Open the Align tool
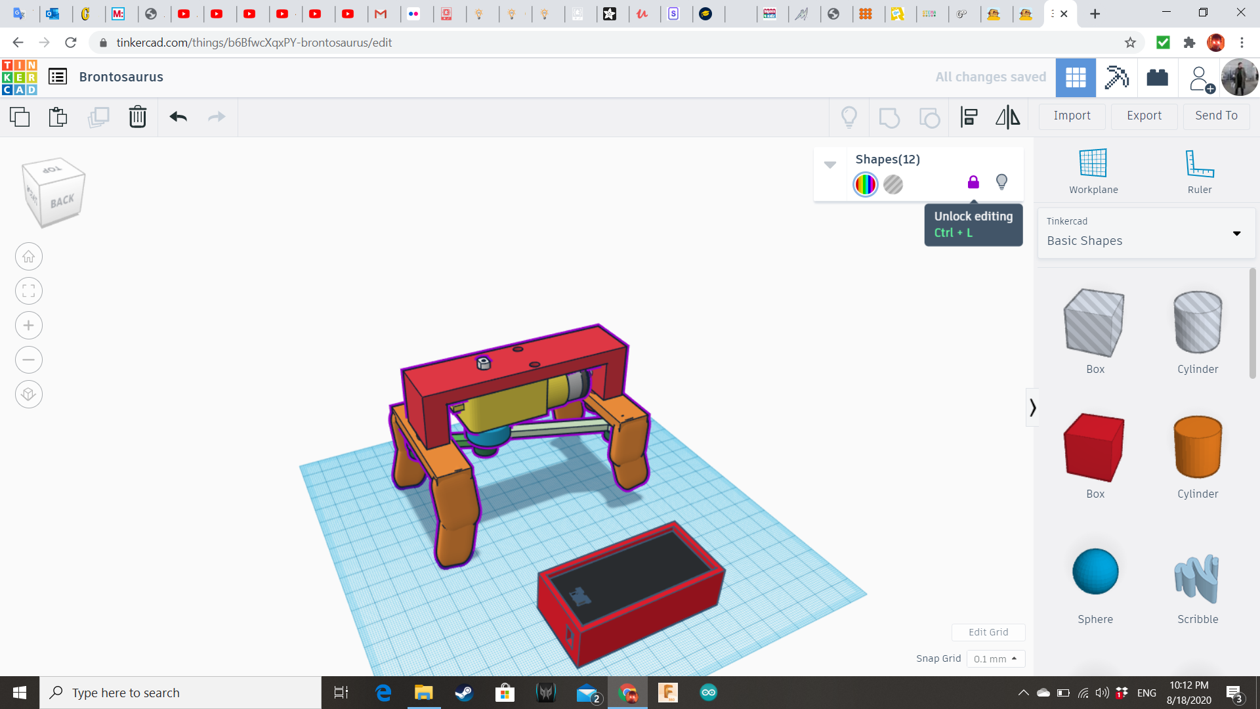Screen dimensions: 1260x709 [x=969, y=117]
